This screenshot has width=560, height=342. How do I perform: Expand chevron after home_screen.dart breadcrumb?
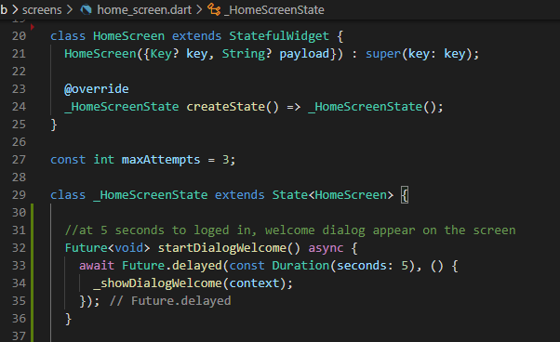(199, 10)
